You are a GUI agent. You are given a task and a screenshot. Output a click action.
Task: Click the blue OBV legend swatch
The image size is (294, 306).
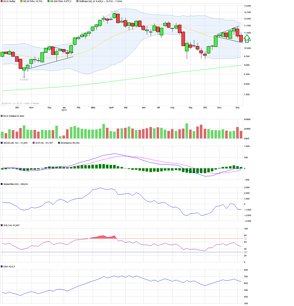coord(2,266)
